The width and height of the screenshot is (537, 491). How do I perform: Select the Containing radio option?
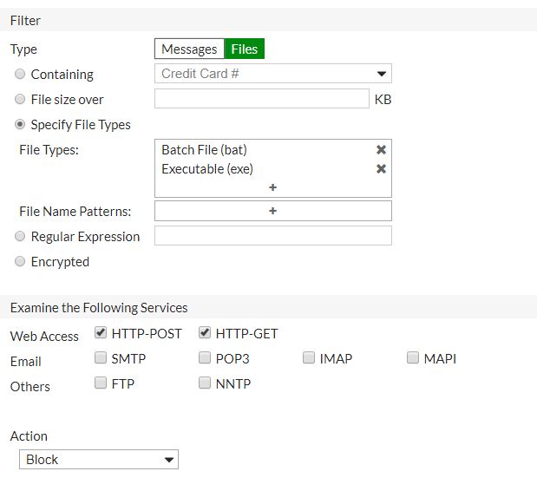pos(21,75)
